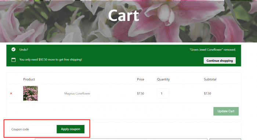Screen dimensions: 257x140
Task: Click the Cart page heading
Action: [x=124, y=15]
